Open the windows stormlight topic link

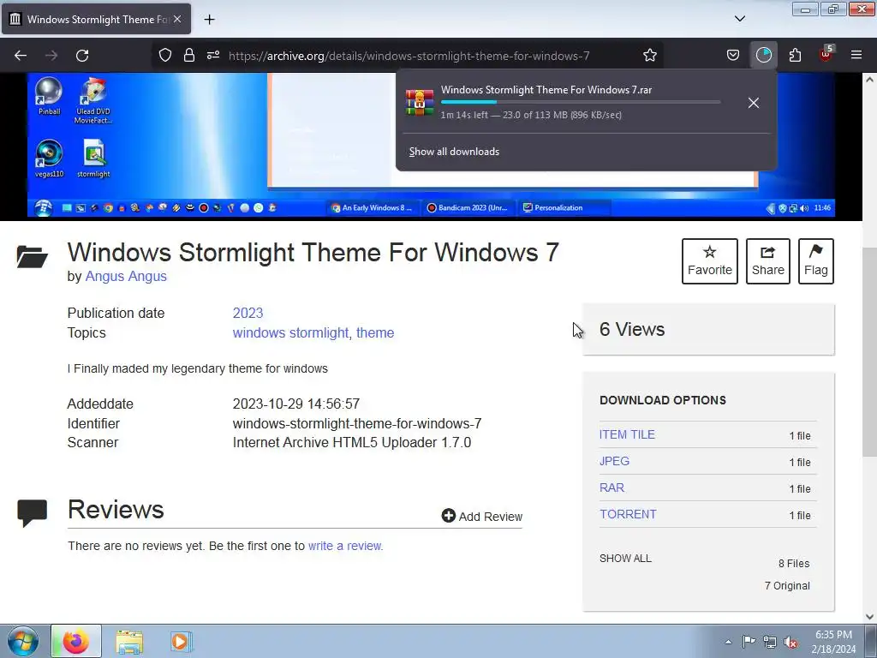point(290,333)
